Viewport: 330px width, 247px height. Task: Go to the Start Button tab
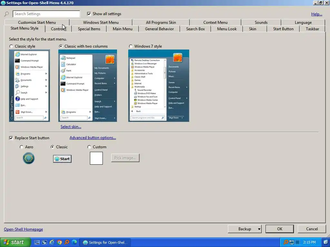tap(283, 29)
